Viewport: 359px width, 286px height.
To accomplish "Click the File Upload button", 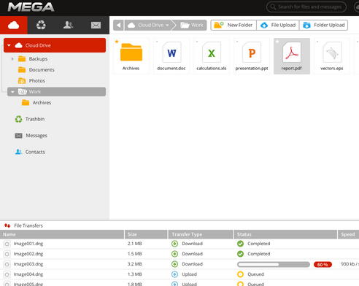I will tap(278, 25).
